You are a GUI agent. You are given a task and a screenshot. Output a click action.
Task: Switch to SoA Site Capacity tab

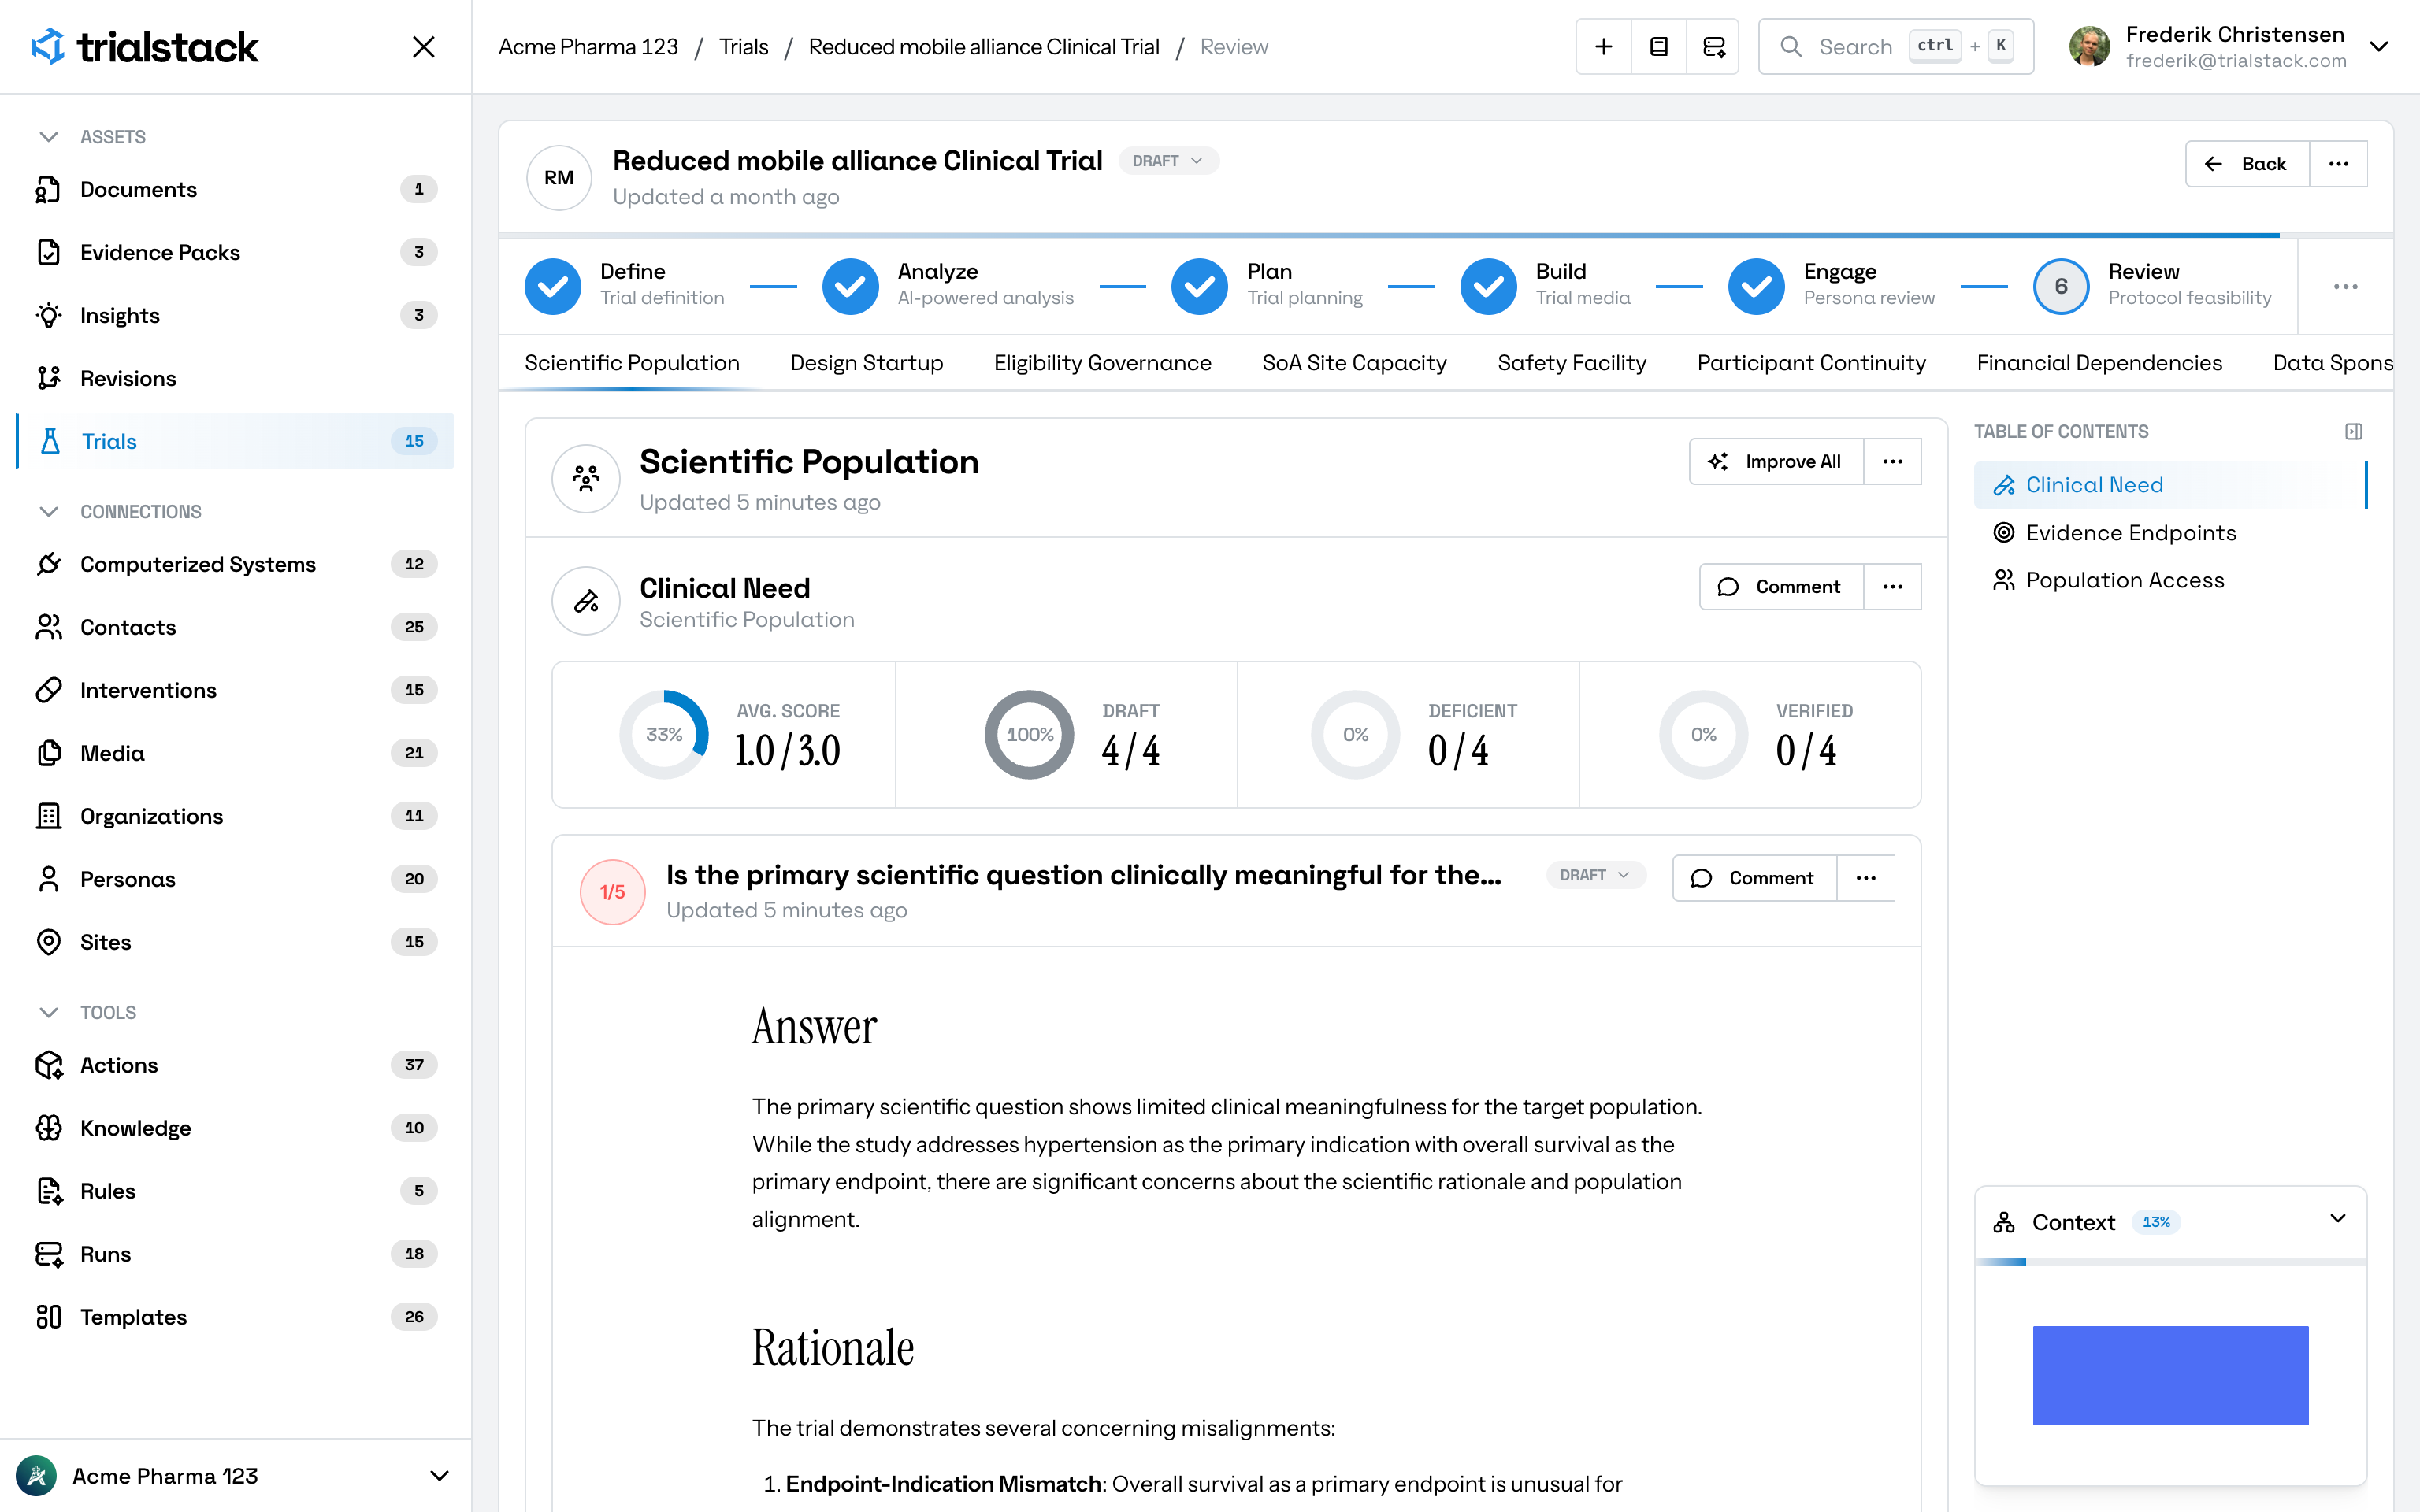pos(1354,363)
